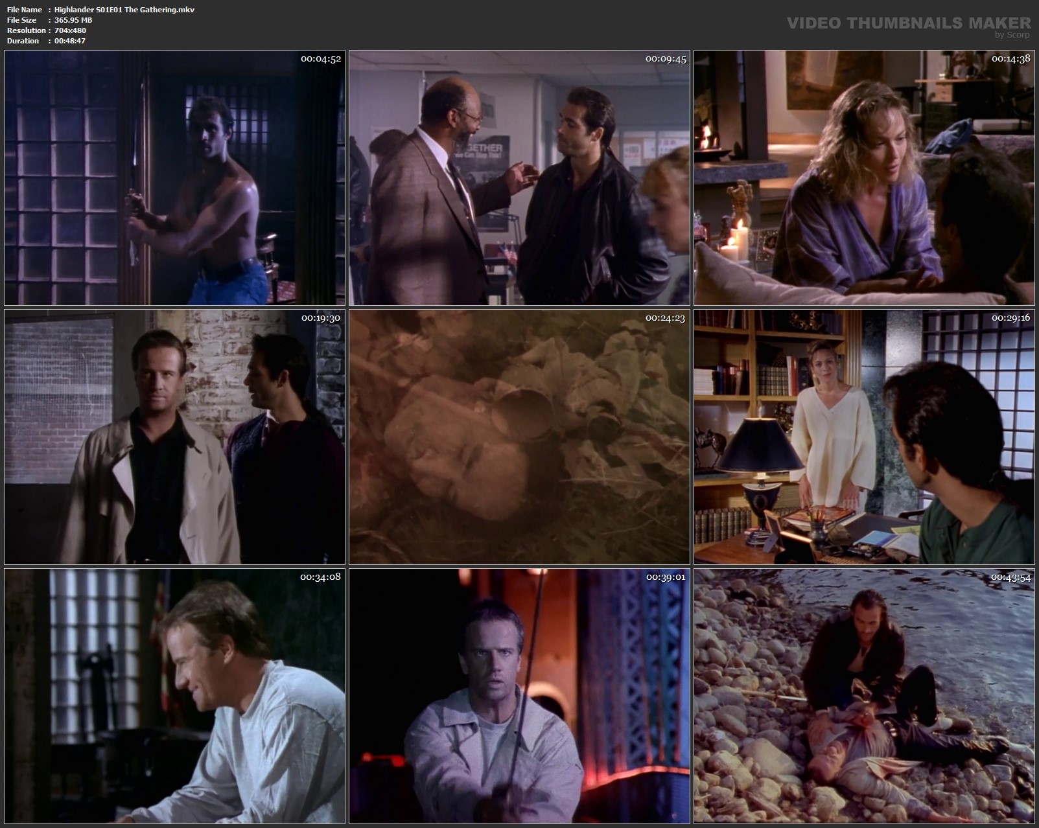
Task: Select the thumbnail stamped 00:09:45
Action: click(x=519, y=178)
